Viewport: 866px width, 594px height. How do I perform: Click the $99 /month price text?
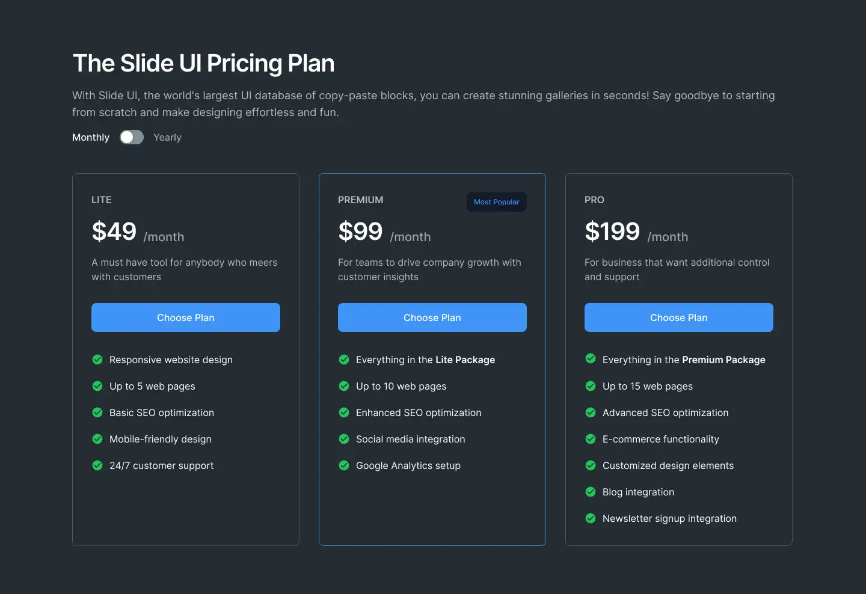(x=384, y=232)
